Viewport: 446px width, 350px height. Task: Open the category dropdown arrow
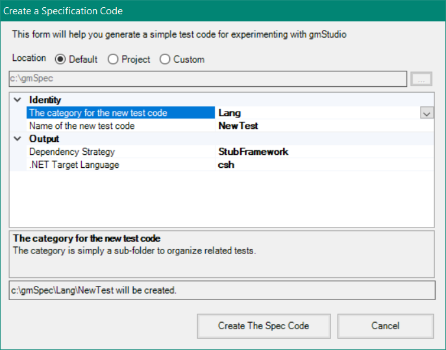tap(427, 113)
